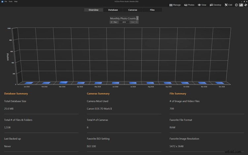Switch to Manage mode
Viewport: 248px width, 155px height.
pos(175,5)
